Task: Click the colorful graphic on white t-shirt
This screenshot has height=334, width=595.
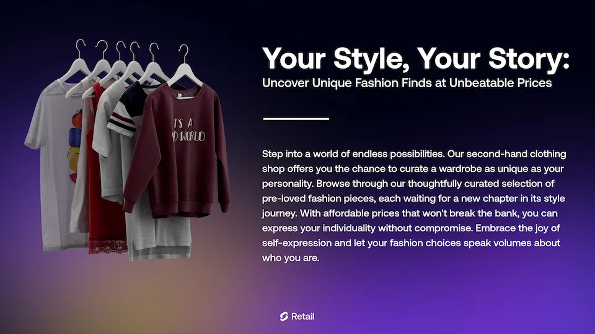Action: coord(76,133)
